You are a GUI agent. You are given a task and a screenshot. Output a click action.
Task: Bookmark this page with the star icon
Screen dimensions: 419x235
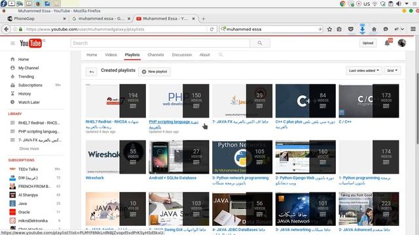(x=329, y=29)
